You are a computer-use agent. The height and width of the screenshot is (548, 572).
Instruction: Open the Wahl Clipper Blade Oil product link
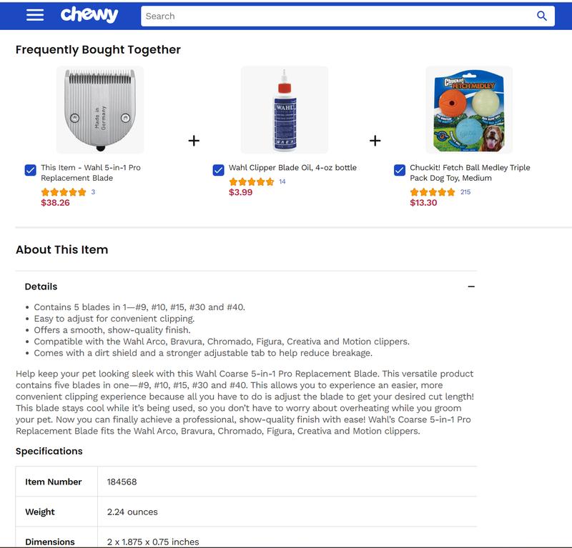coord(292,168)
